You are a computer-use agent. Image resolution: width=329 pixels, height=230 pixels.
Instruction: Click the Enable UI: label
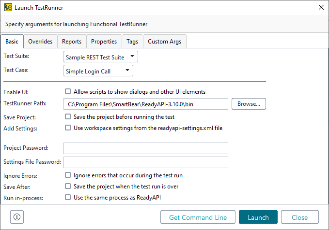point(16,92)
